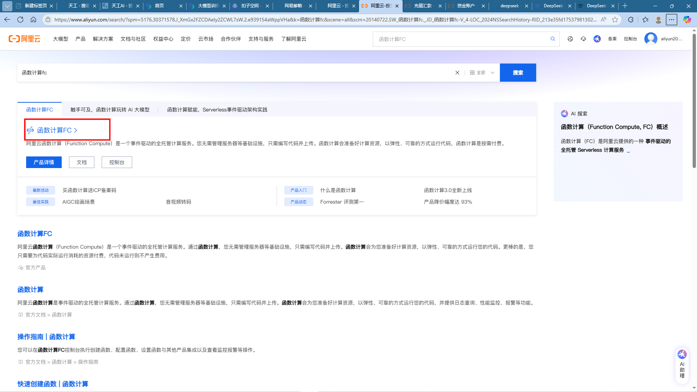Open the AI assistant star icon in header

[x=597, y=39]
